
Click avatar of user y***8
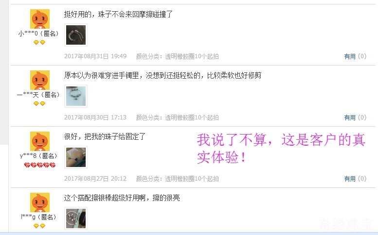click(40, 141)
